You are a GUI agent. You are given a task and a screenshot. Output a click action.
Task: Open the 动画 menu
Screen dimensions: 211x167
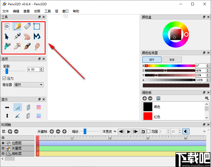pos(37,11)
